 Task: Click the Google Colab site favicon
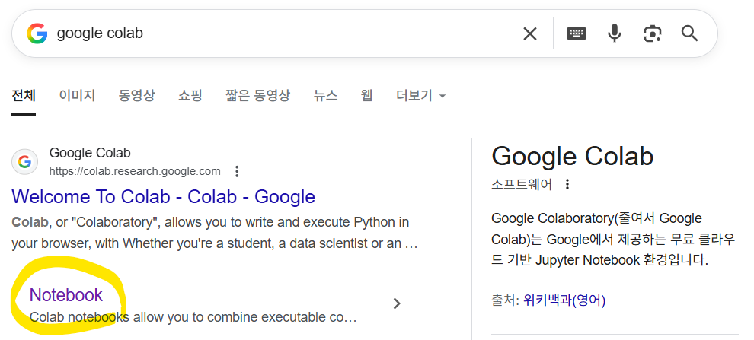pos(25,161)
